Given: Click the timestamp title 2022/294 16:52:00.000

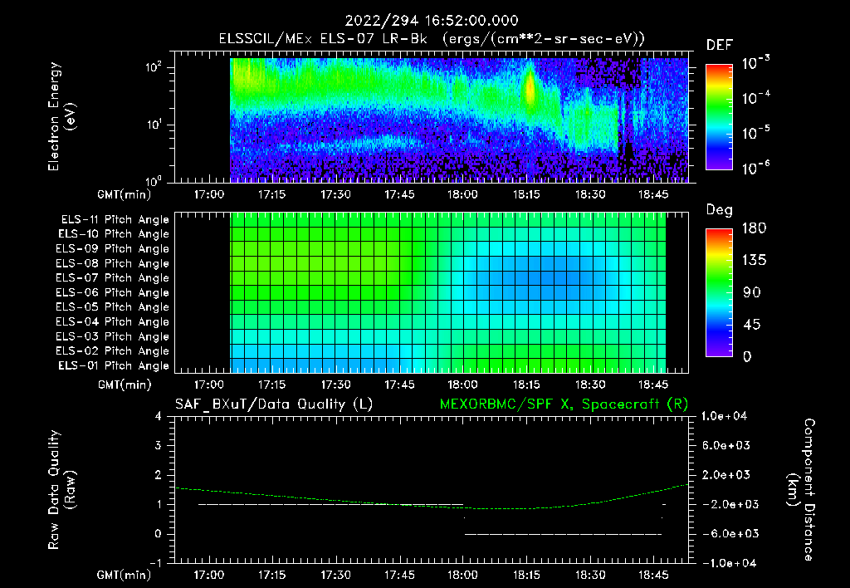Looking at the screenshot, I should coord(432,21).
